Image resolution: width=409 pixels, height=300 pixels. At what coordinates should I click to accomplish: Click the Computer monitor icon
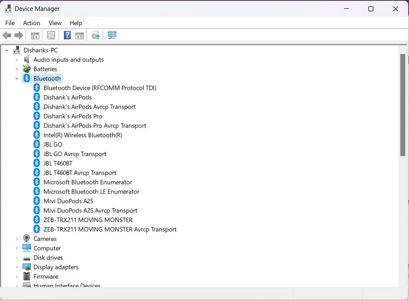[x=26, y=248]
